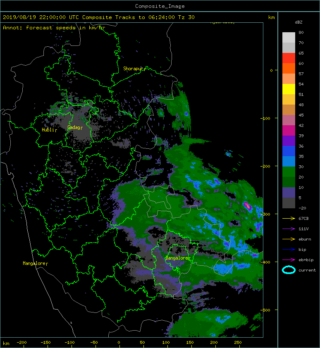Pick the light gray 80 dBZ swatch
Viewport: 320px width, 348px height.
coord(289,37)
